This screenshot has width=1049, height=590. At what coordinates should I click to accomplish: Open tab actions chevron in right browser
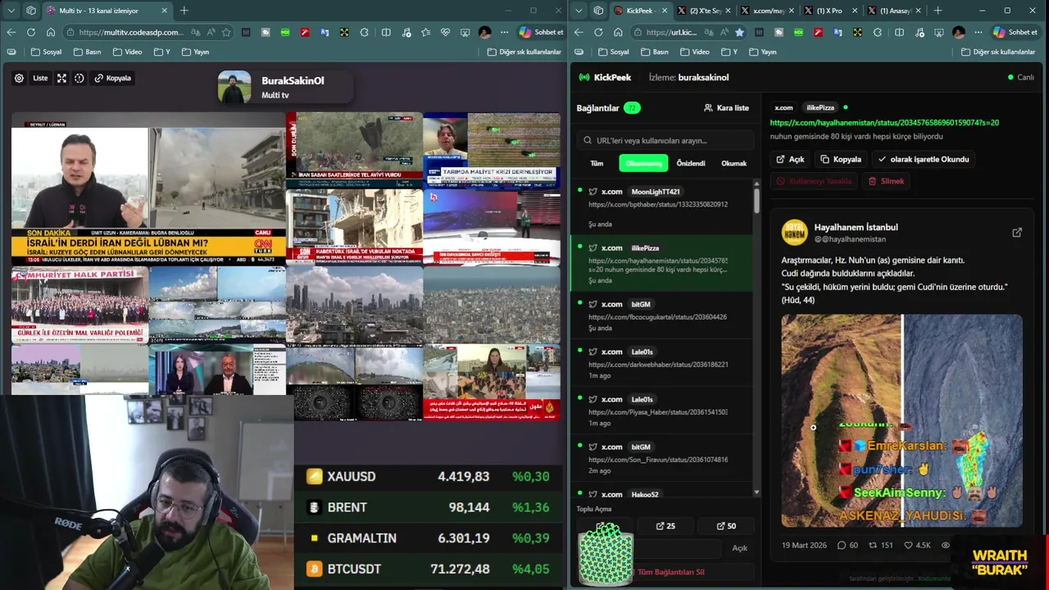[579, 11]
